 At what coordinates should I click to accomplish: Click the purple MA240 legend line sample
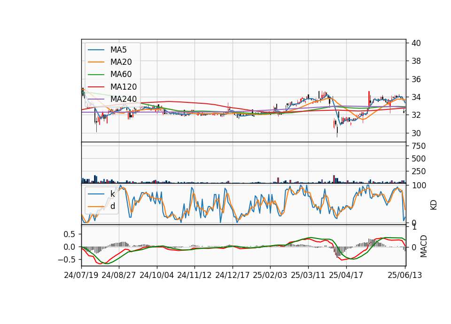[x=96, y=99]
